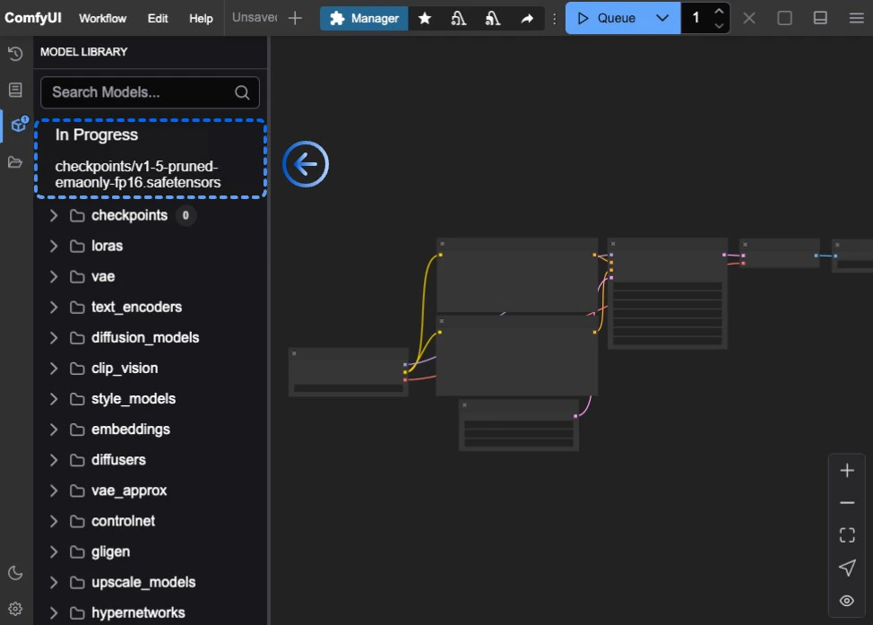Fit the view using the frame icon

[x=847, y=535]
